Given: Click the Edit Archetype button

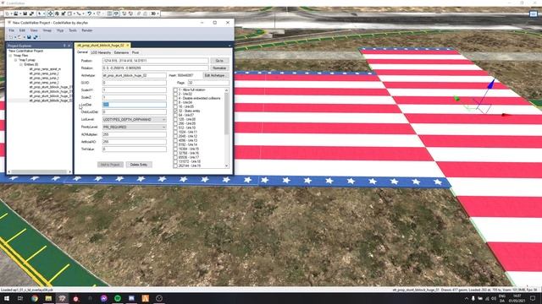Looking at the screenshot, I should click(x=215, y=75).
